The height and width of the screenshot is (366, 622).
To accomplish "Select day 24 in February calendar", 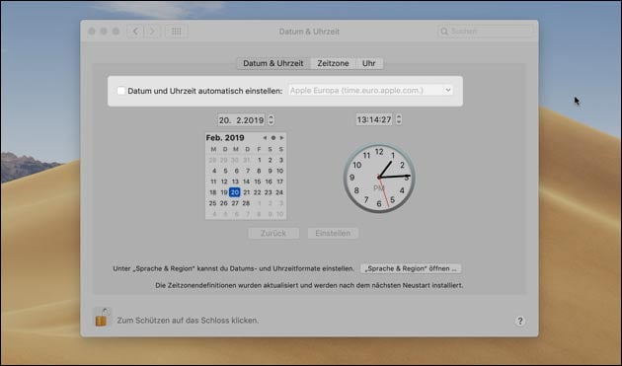I will coord(279,192).
